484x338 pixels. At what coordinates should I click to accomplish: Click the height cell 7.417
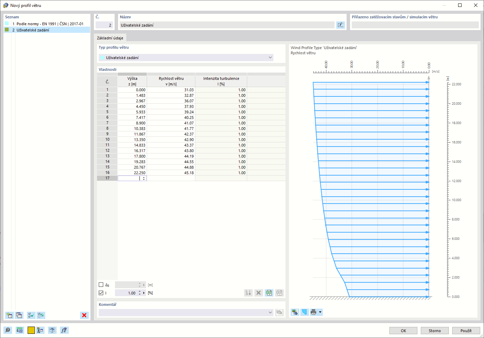click(132, 118)
